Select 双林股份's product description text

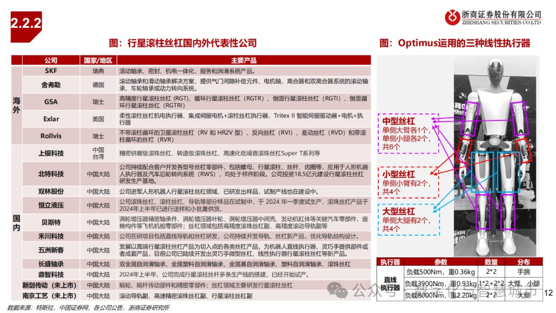(220, 192)
